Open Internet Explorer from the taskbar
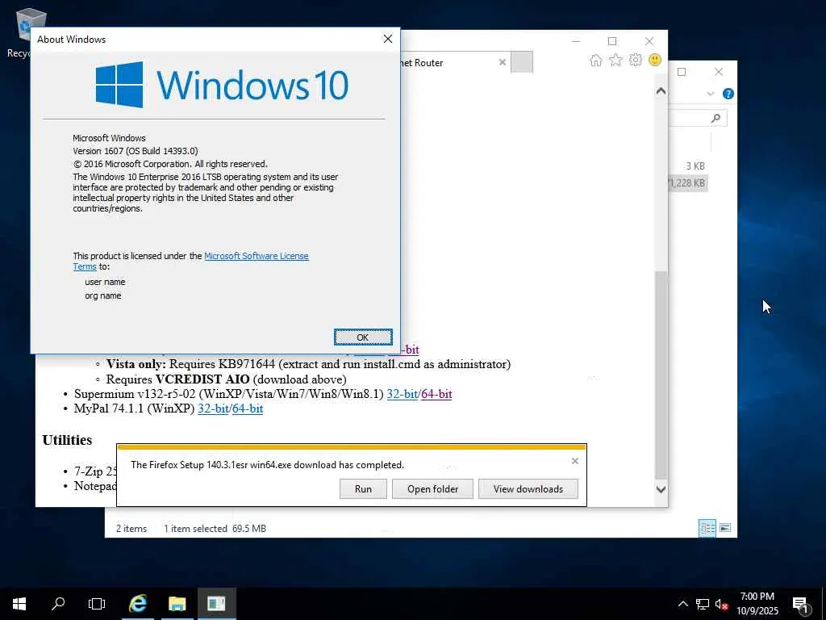The height and width of the screenshot is (620, 826). pos(138,604)
